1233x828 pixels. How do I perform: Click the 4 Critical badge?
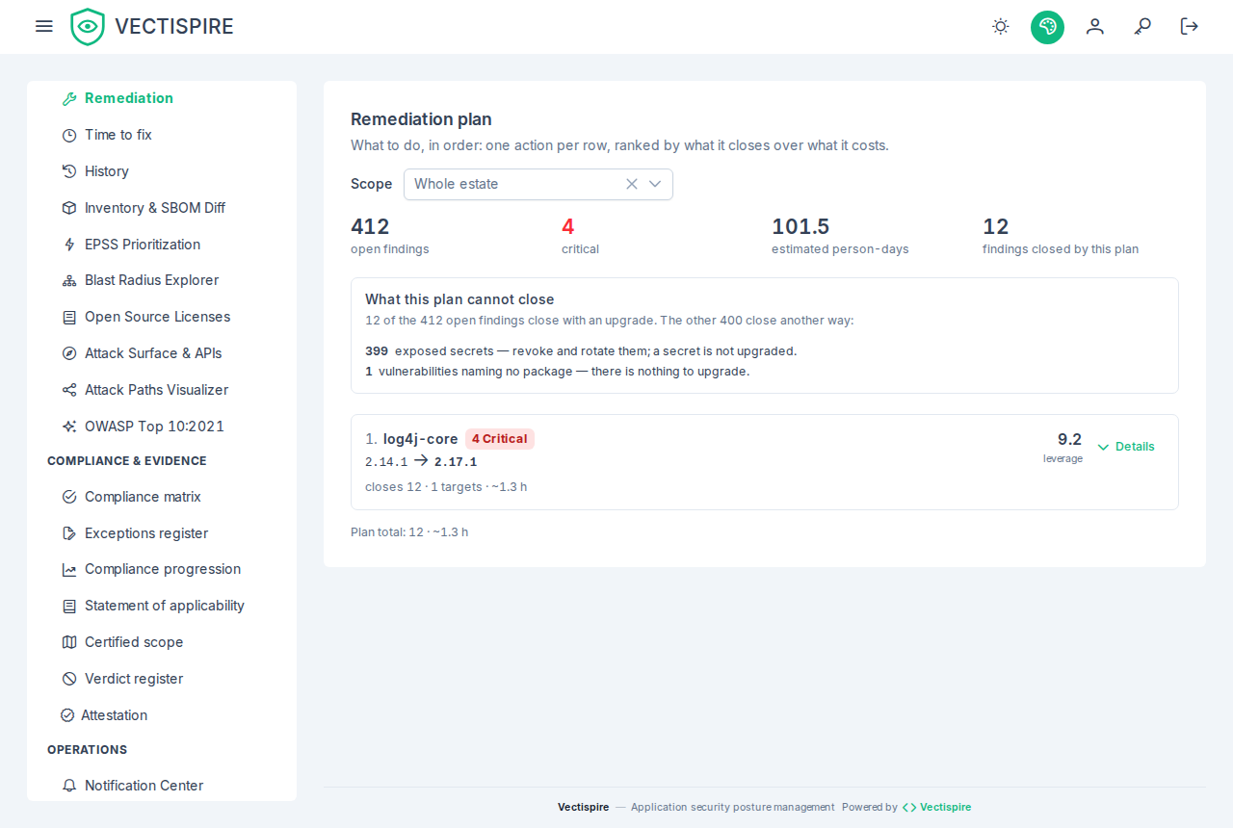point(500,439)
